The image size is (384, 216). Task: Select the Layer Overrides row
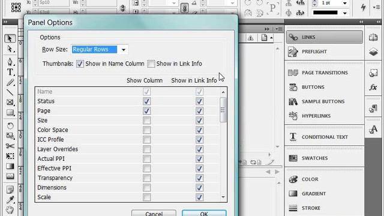coord(127,149)
